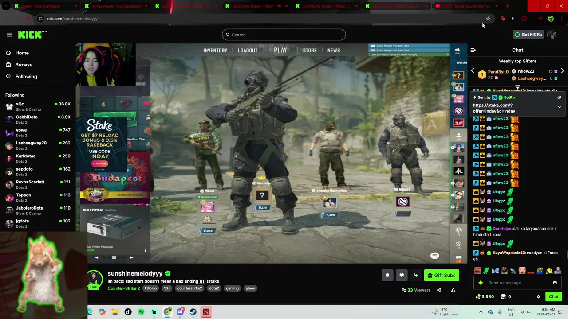Open the Kick hamburger sidebar menu

(x=9, y=35)
